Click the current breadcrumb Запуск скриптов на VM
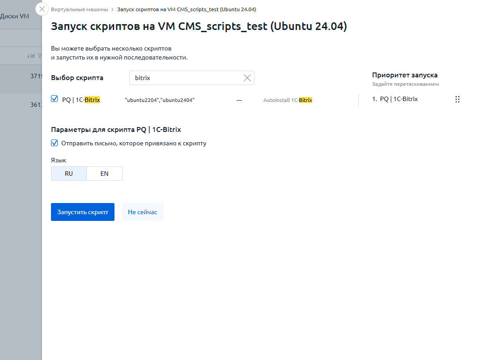The width and height of the screenshot is (487, 360). tap(186, 9)
